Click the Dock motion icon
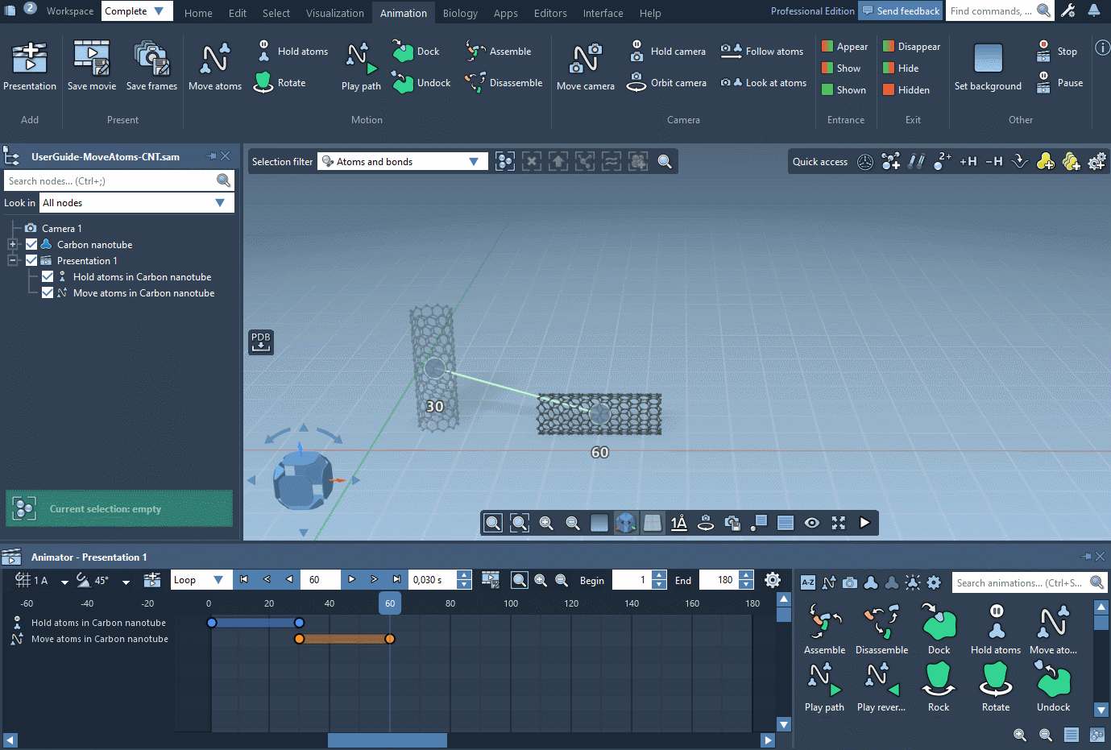This screenshot has height=750, width=1111. coord(403,51)
